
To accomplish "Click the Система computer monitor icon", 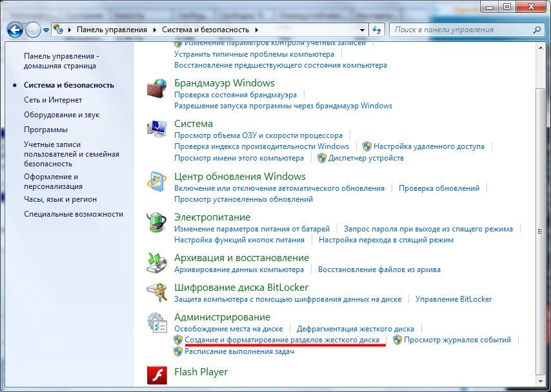I will (x=156, y=128).
